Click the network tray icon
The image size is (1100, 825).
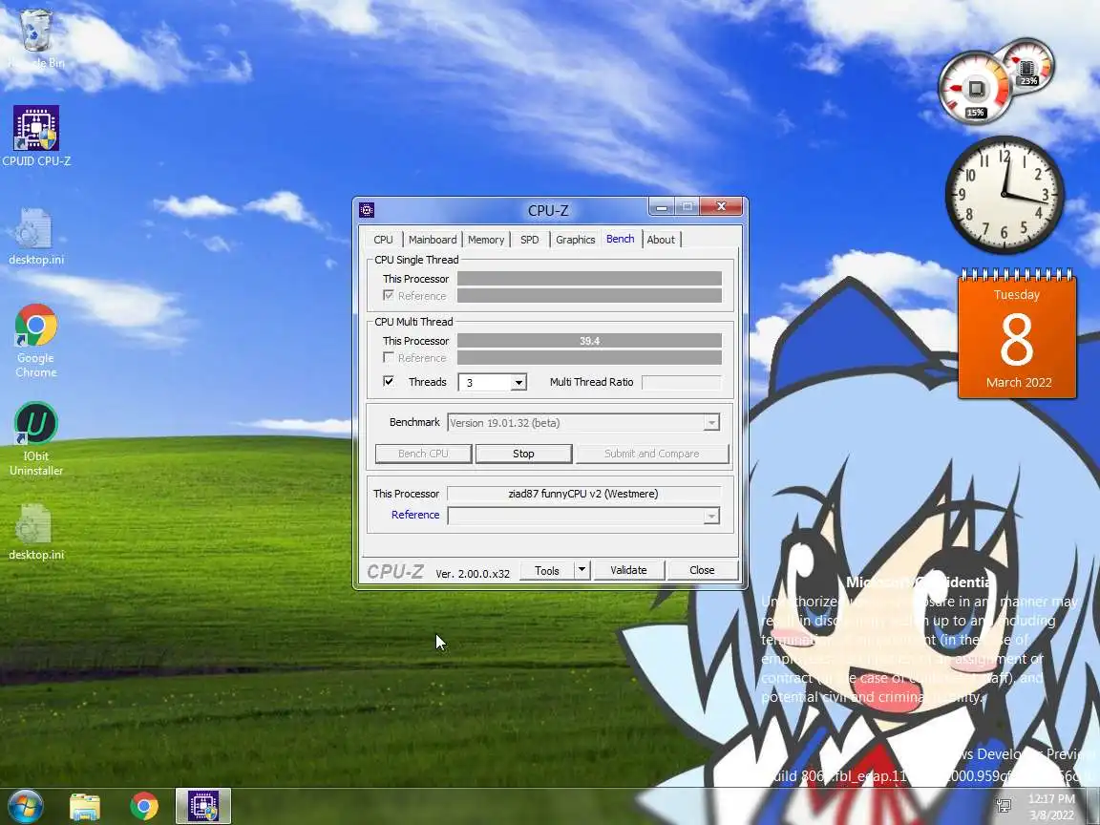[1004, 805]
